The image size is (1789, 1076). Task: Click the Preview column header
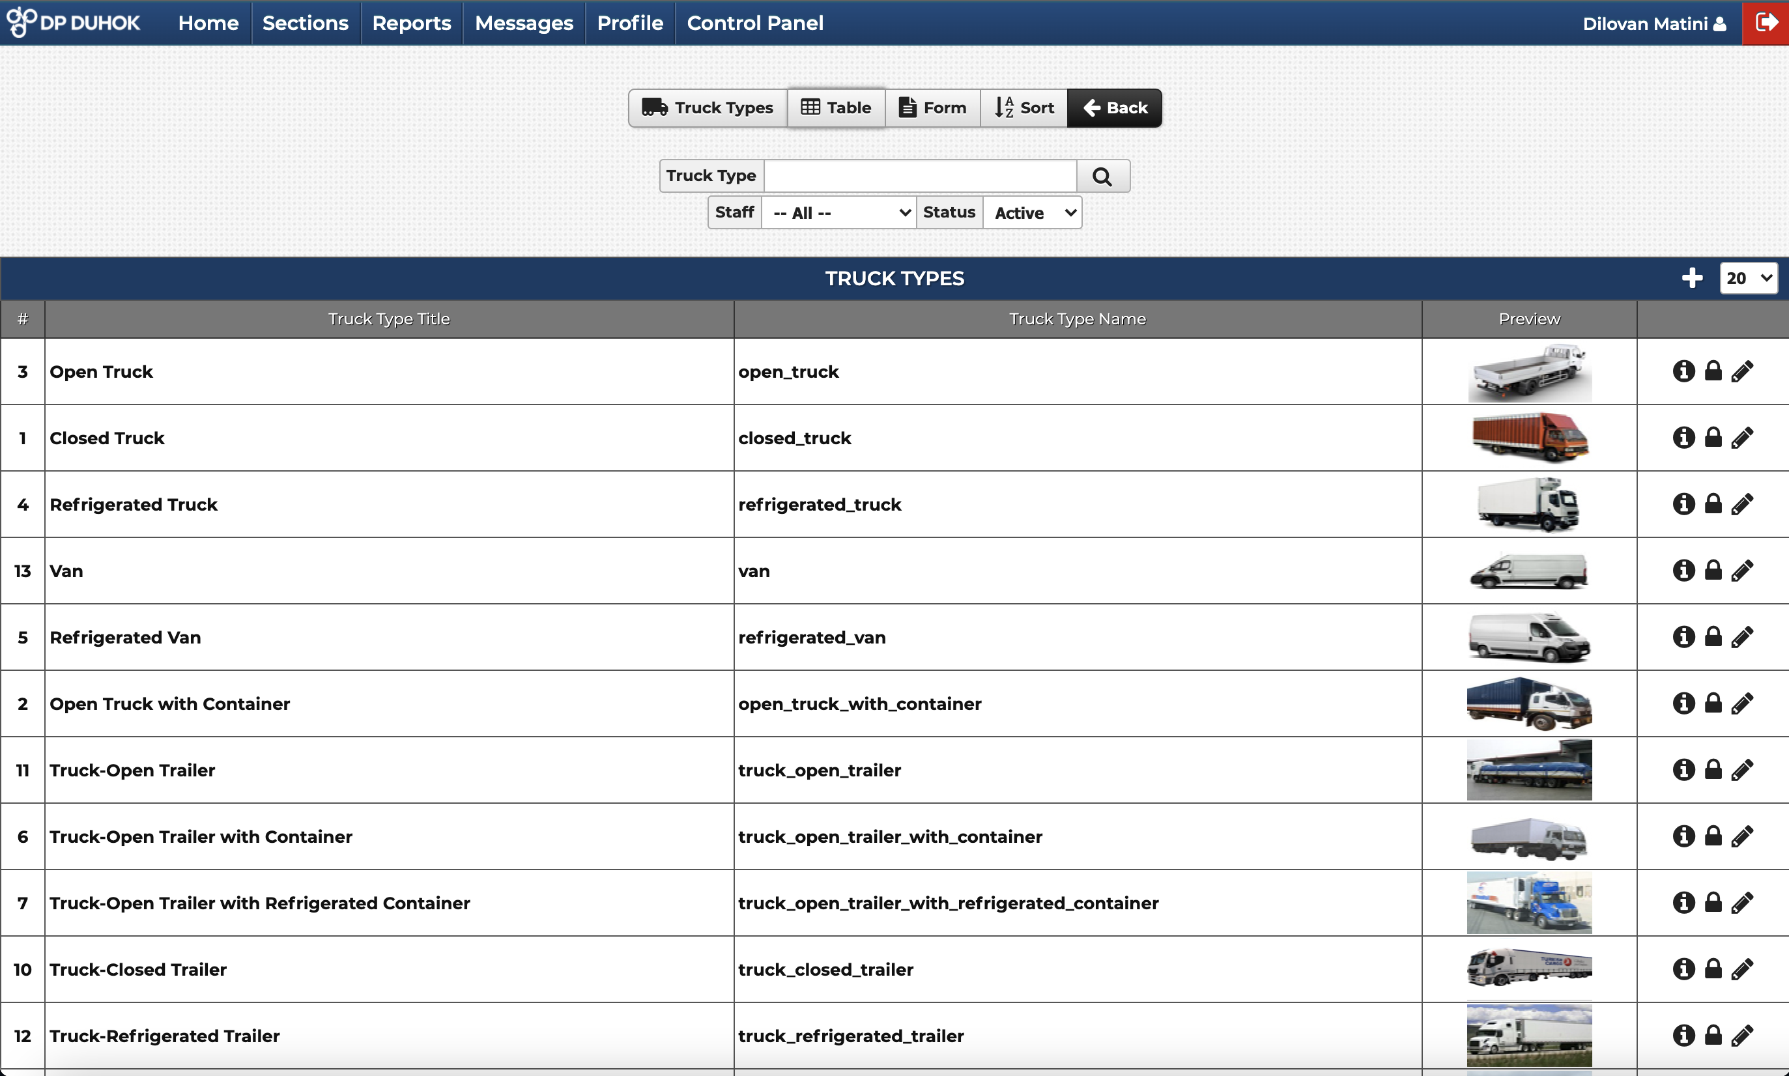[x=1530, y=319]
